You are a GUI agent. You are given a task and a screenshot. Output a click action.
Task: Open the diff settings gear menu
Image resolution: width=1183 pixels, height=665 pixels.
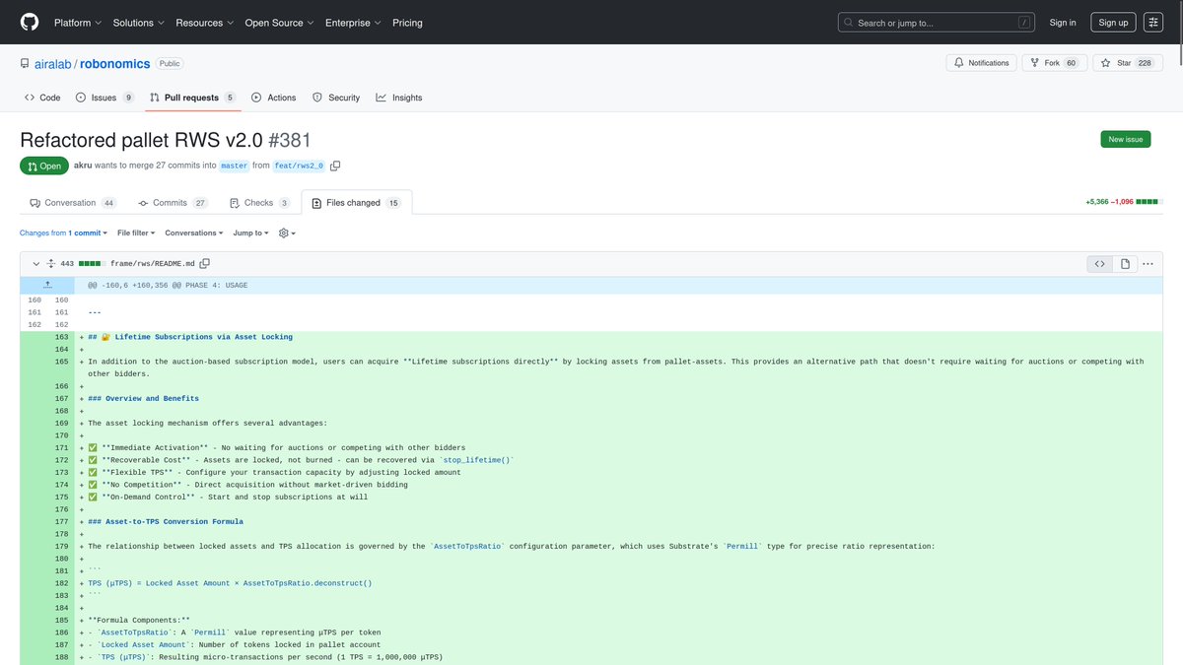[287, 233]
